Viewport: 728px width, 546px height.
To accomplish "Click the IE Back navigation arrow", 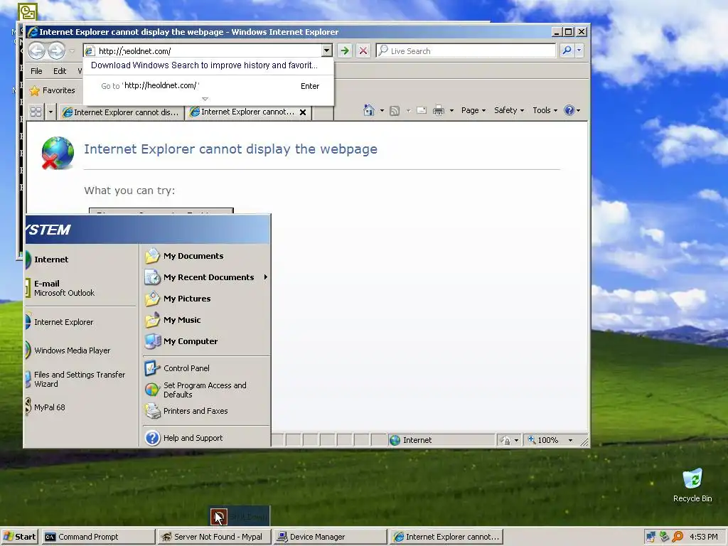I will coord(37,50).
